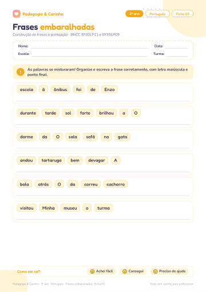Click the answer line below the museu words
The height and width of the screenshot is (292, 206).
tap(103, 219)
